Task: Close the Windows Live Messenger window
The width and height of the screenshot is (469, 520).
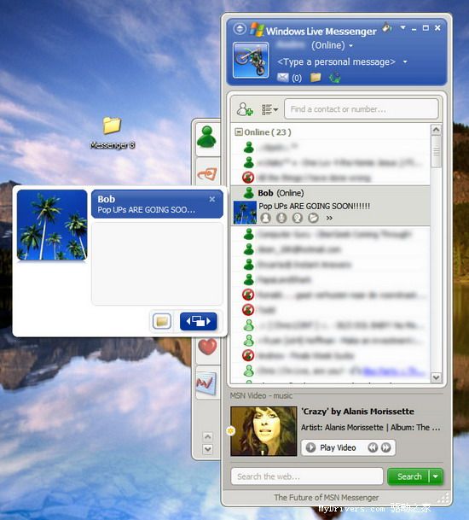Action: [437, 28]
